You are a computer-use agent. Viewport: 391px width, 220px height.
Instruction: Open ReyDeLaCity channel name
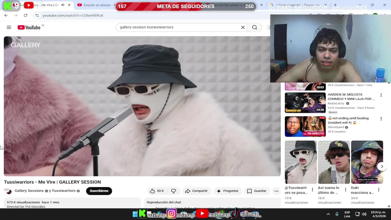coord(336,104)
